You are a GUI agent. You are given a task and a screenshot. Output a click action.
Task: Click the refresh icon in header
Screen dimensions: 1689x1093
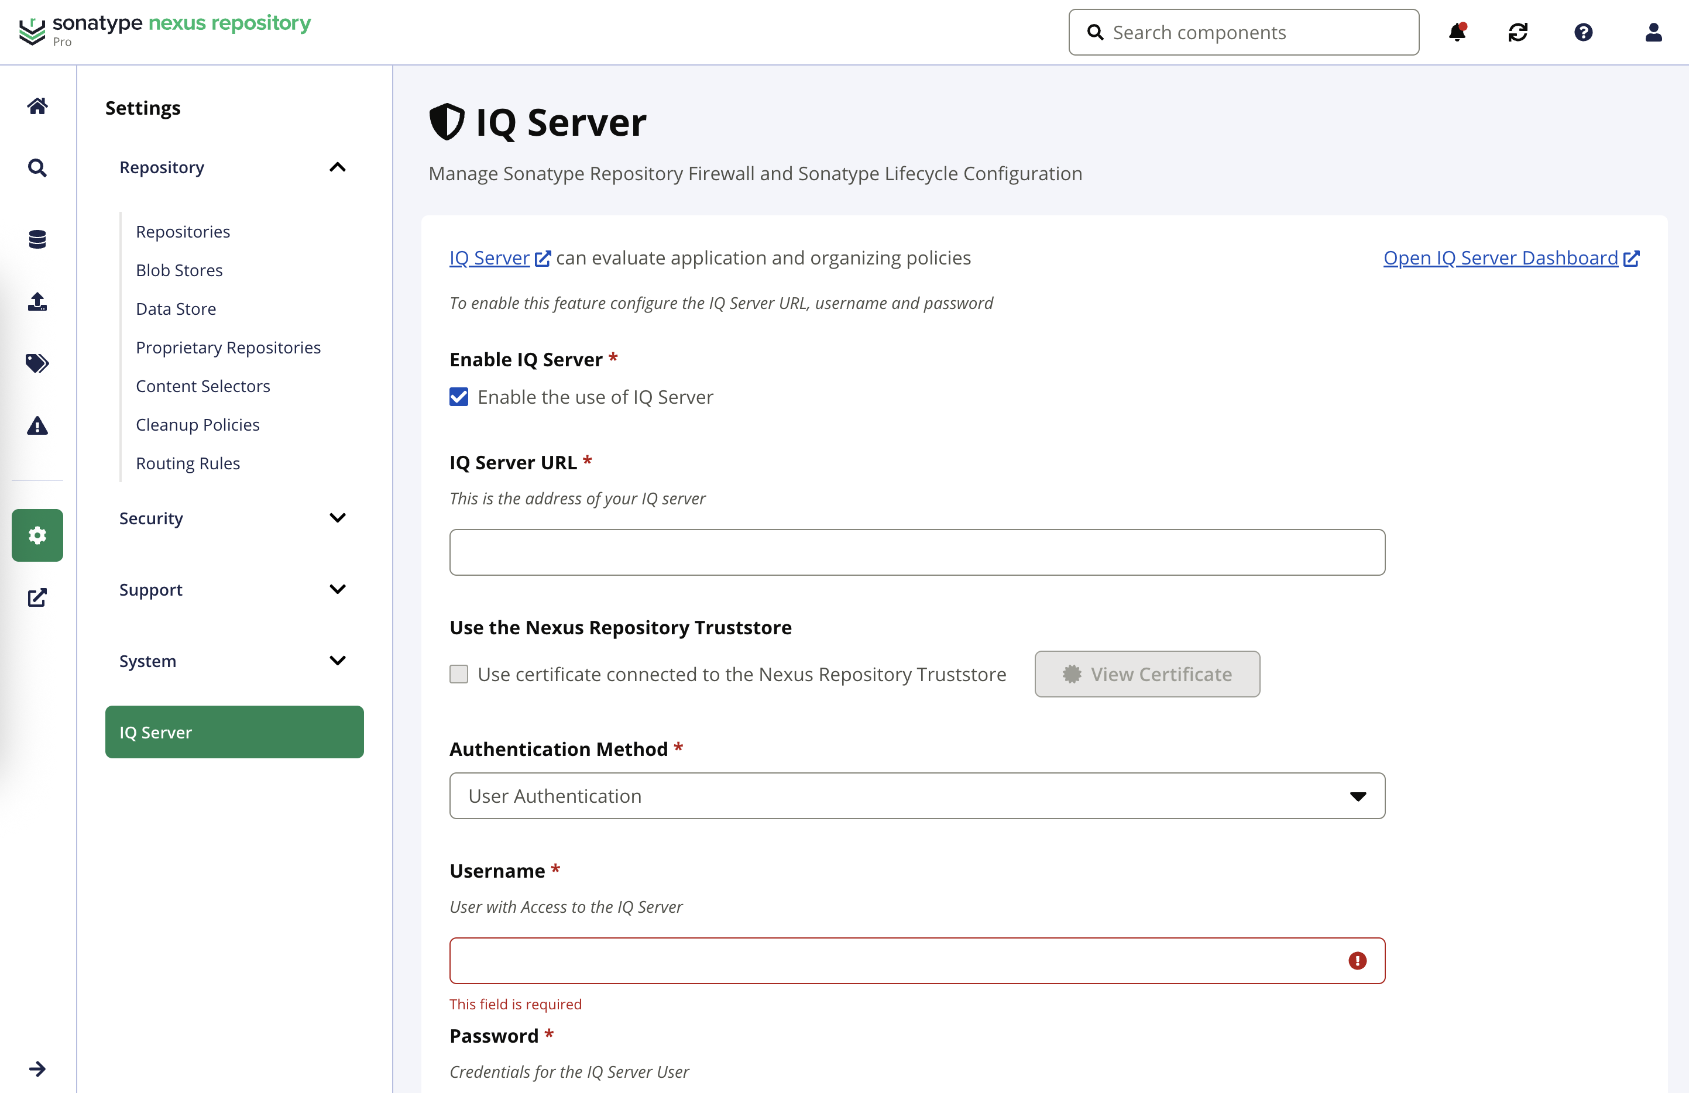point(1518,32)
